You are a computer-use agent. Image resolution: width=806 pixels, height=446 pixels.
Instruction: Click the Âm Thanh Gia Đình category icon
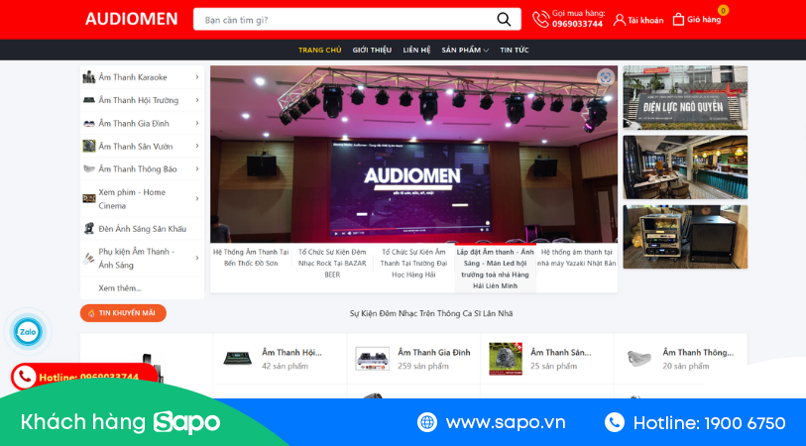[x=89, y=123]
